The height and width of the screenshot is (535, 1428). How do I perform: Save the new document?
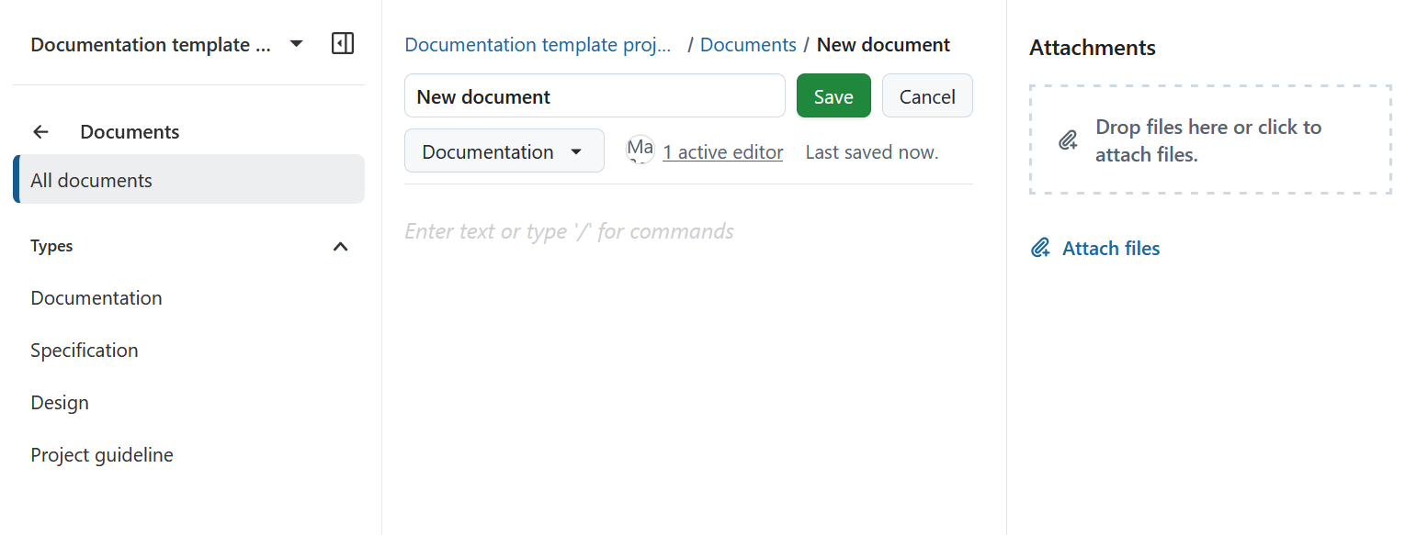(833, 95)
